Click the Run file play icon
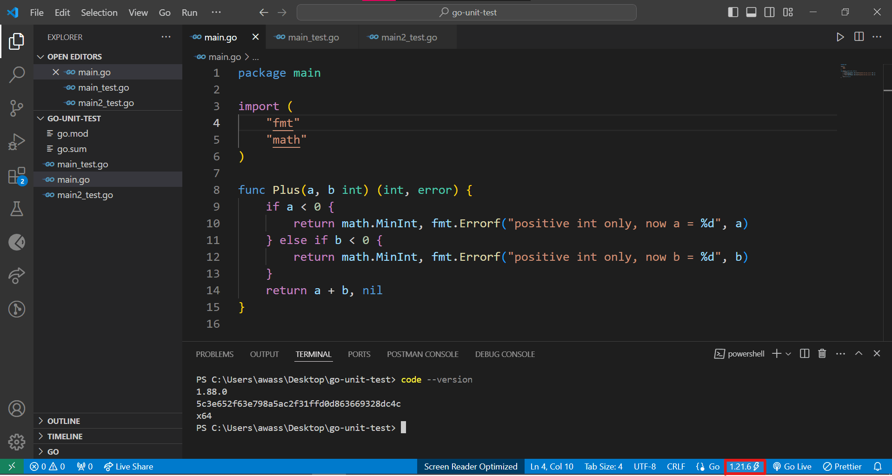 (x=840, y=37)
